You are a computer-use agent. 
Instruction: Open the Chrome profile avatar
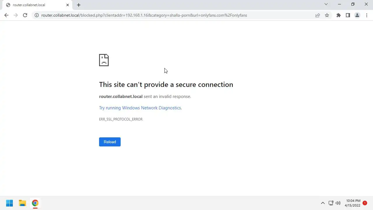[x=357, y=15]
